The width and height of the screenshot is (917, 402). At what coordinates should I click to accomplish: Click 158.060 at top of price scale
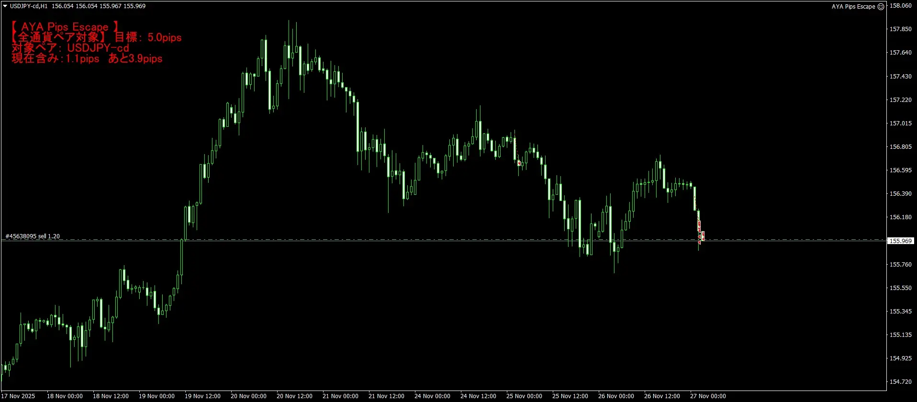pos(900,6)
